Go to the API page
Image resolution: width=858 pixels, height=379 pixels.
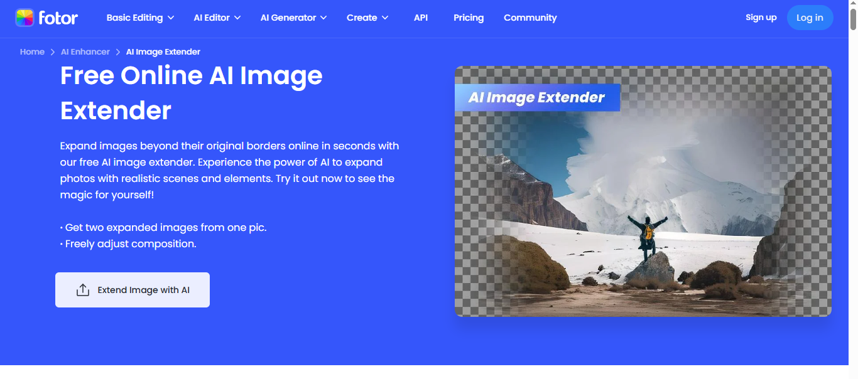coord(421,18)
